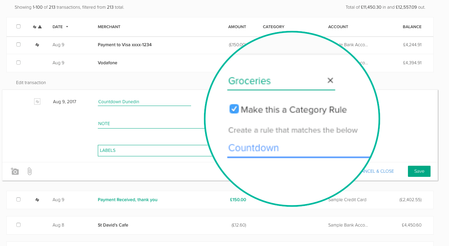
Task: Click transfer icon on Payment Received row
Action: click(37, 200)
